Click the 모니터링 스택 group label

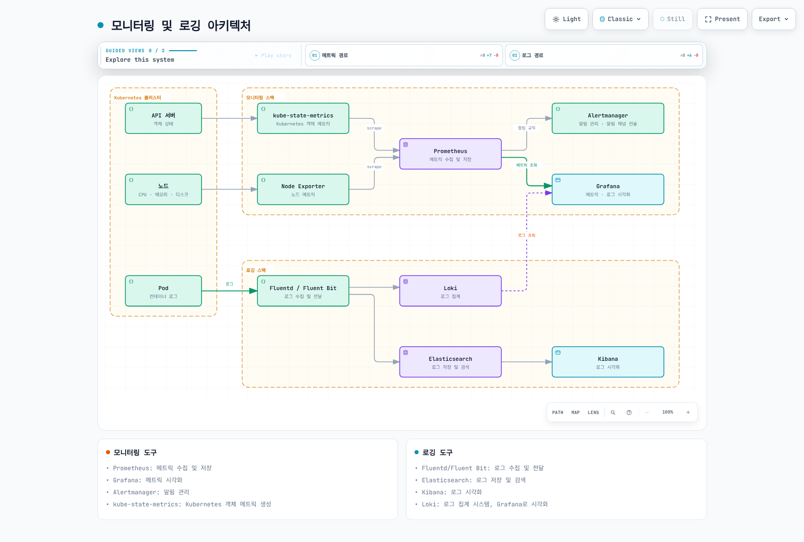260,98
